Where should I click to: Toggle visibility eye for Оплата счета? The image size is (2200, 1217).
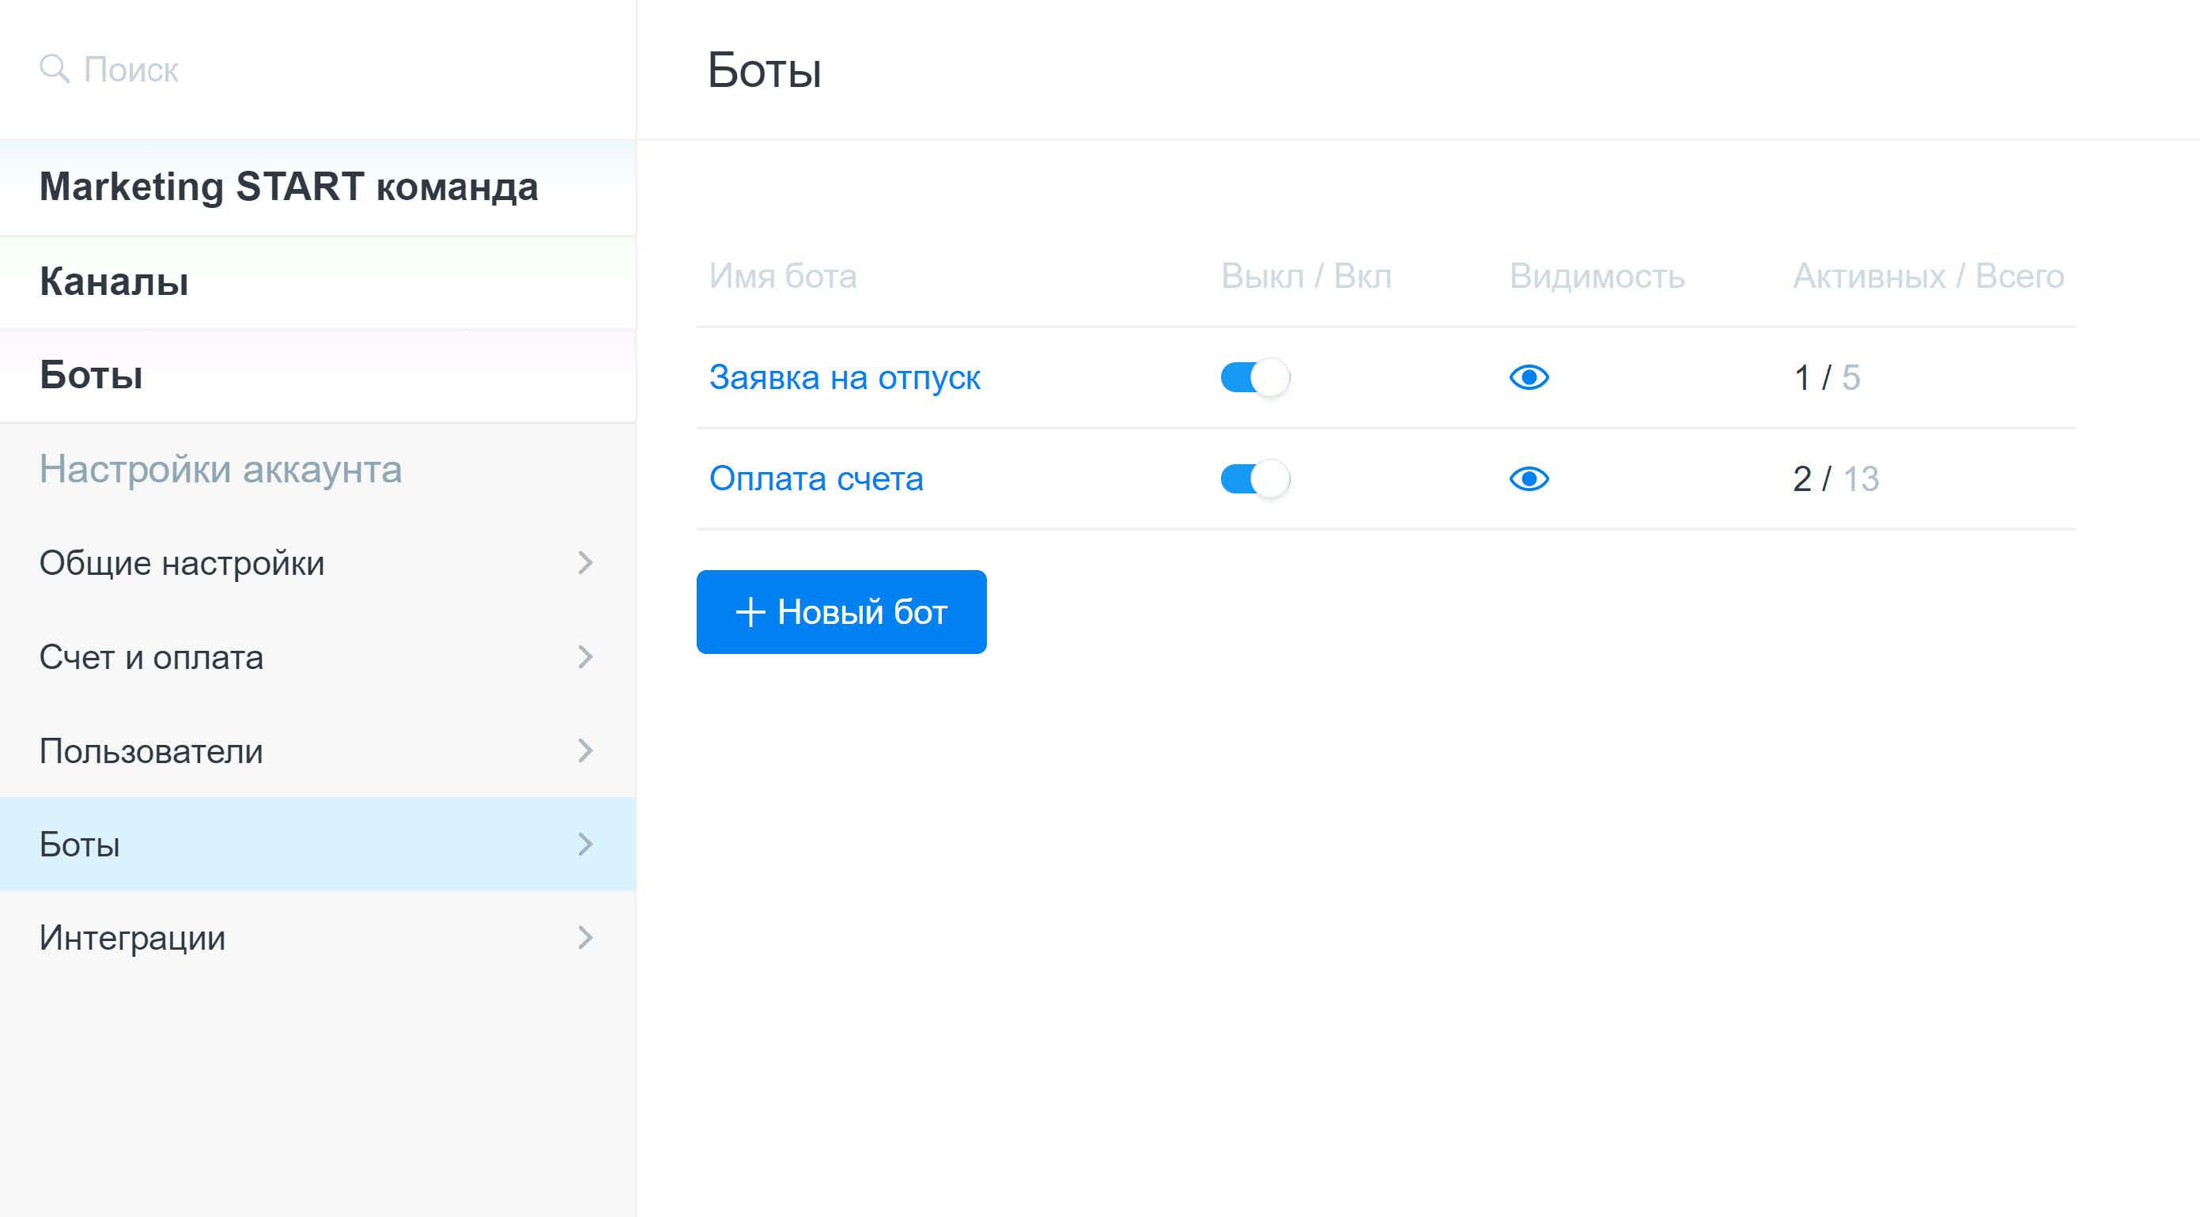tap(1528, 478)
